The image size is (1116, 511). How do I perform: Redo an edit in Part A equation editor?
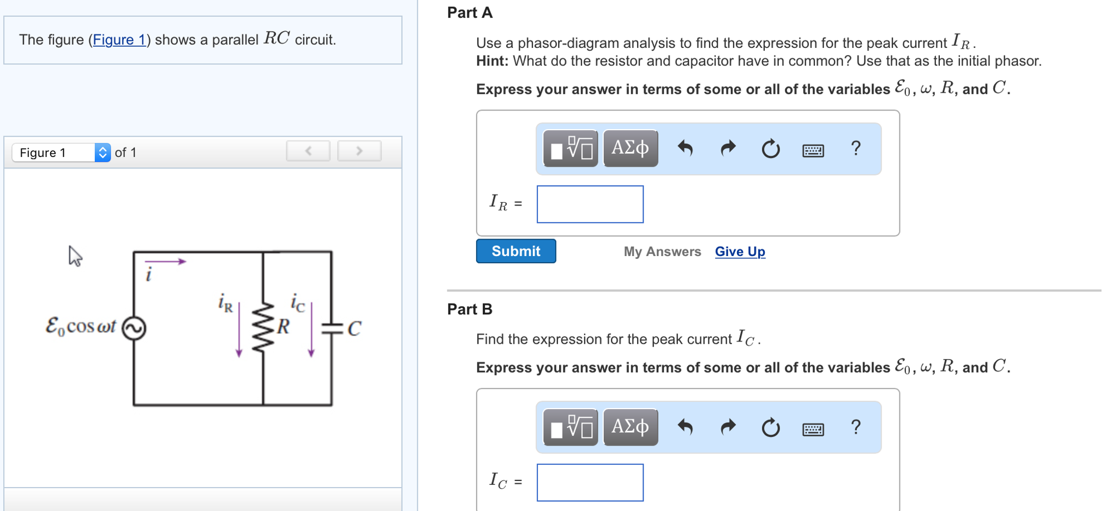(727, 148)
